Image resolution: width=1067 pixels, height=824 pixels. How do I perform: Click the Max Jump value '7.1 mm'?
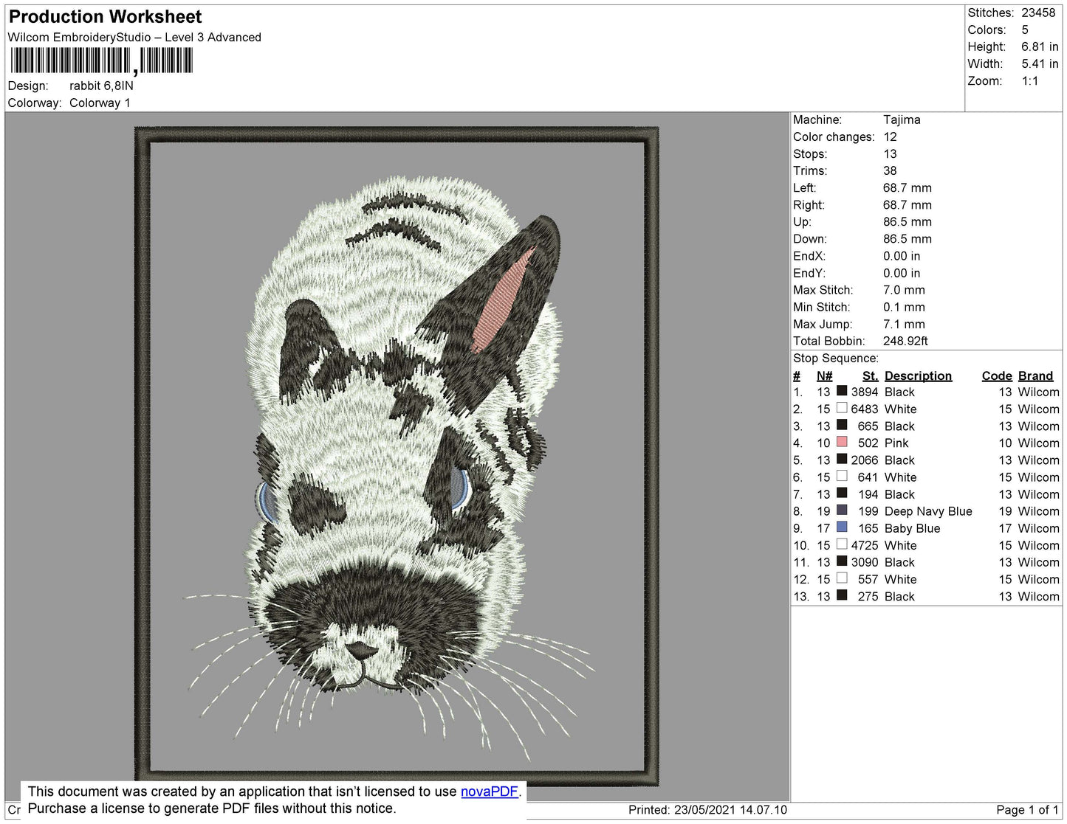tap(904, 324)
